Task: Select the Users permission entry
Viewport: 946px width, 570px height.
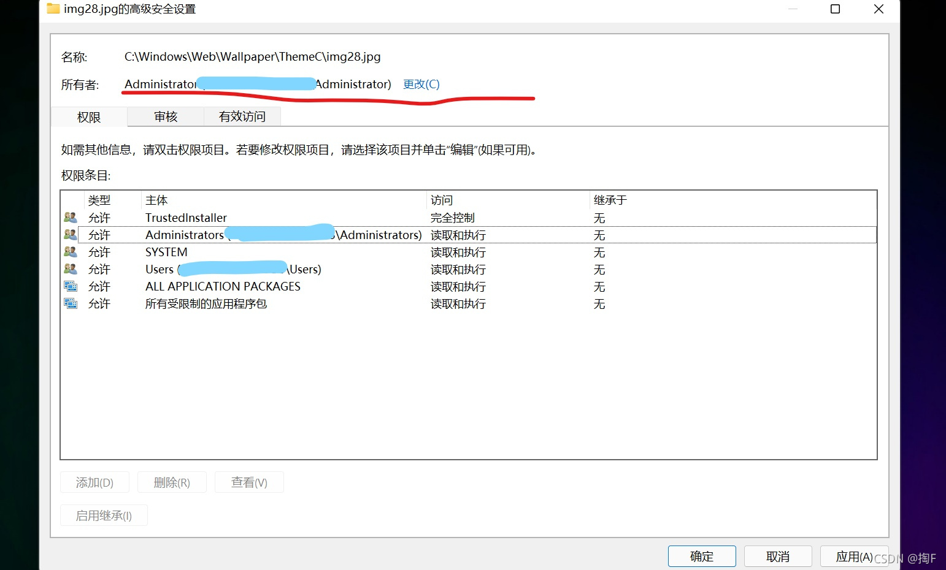Action: tap(469, 269)
